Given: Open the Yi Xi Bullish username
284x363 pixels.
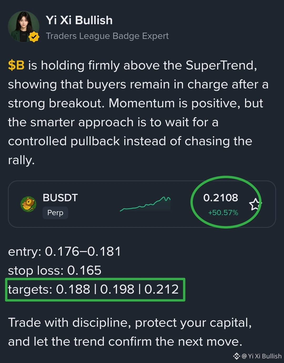Looking at the screenshot, I should click(x=79, y=20).
